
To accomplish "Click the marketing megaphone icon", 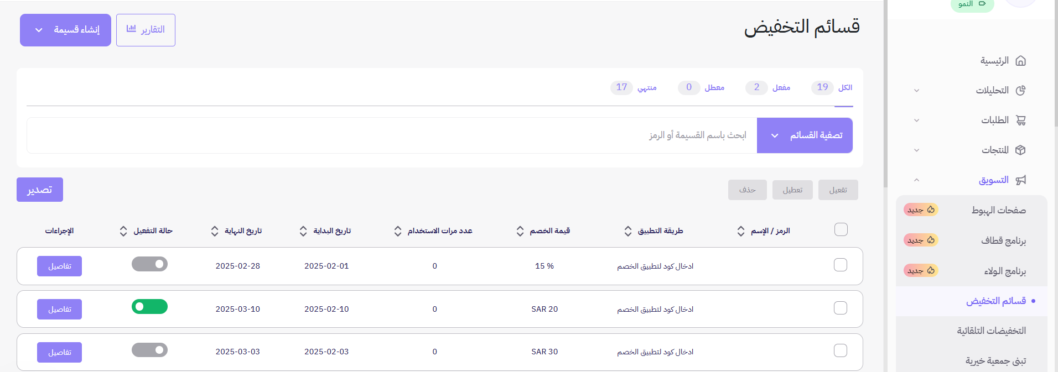I will [1021, 180].
